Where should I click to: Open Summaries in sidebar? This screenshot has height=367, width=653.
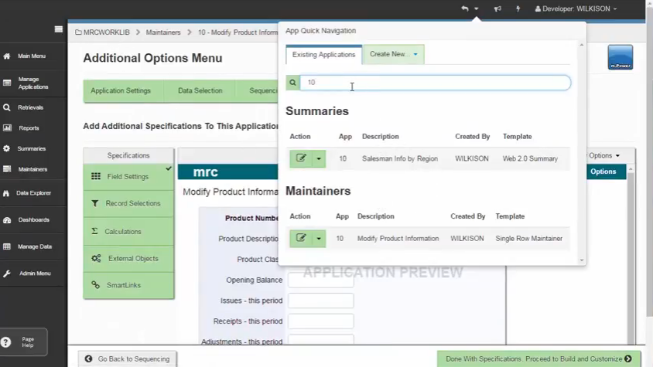click(33, 148)
